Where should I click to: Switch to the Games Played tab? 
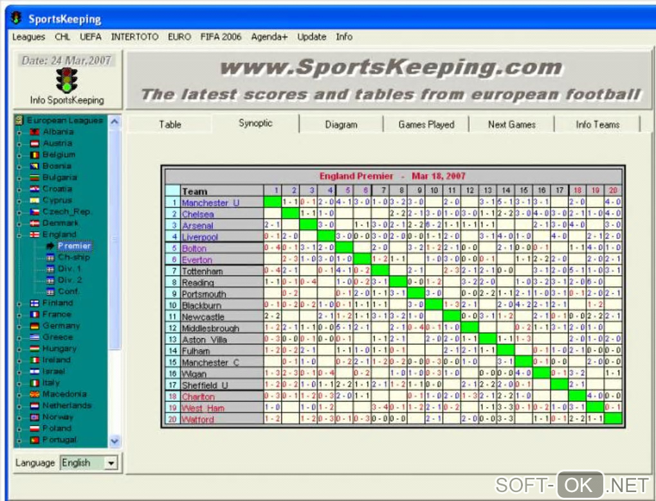426,125
